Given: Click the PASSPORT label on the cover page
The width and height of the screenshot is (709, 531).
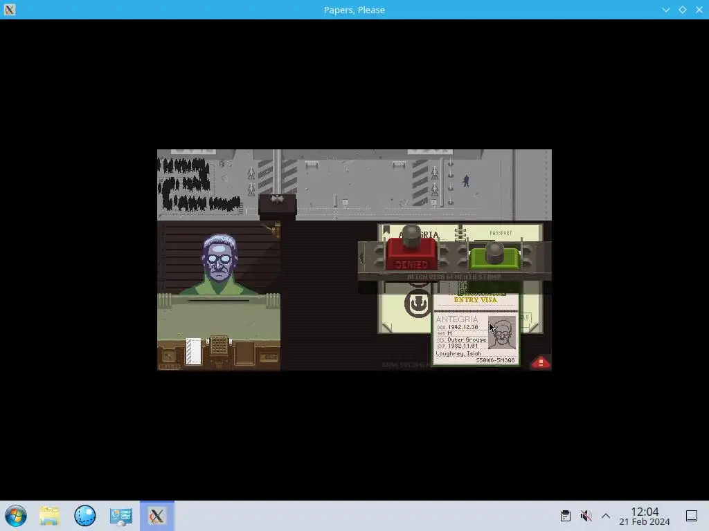Looking at the screenshot, I should pyautogui.click(x=501, y=233).
